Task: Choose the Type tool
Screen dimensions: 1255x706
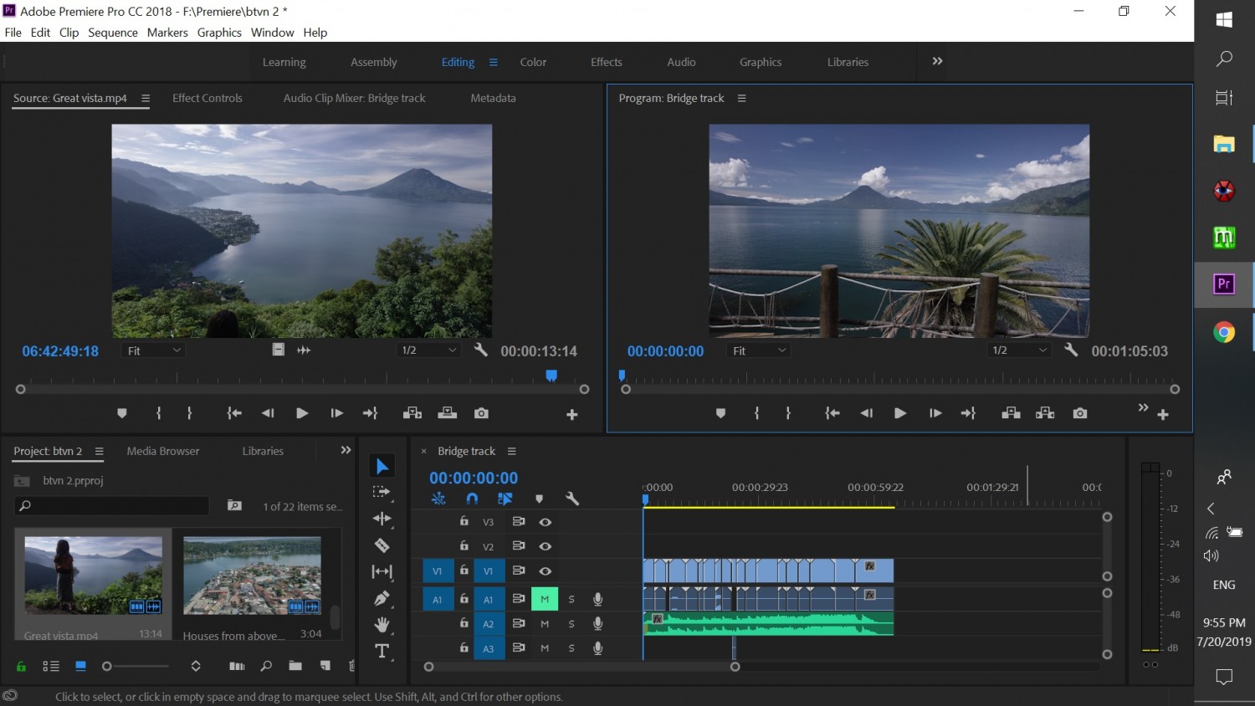Action: 382,651
